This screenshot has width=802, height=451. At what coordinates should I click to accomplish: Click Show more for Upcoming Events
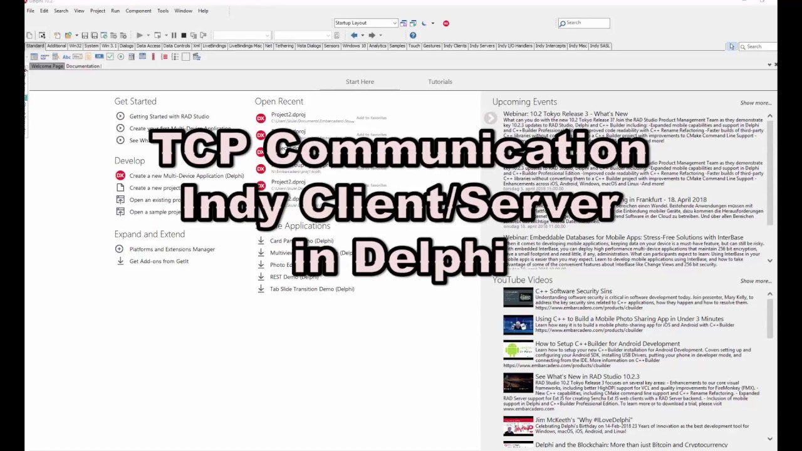click(756, 103)
